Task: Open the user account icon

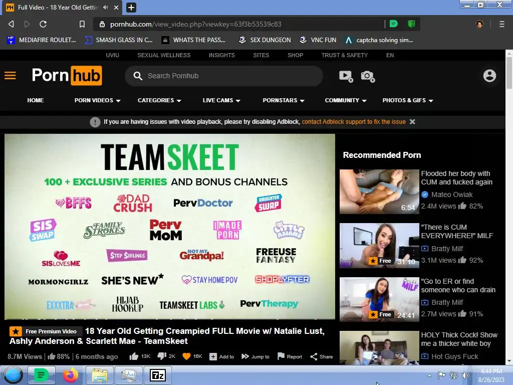Action: [x=489, y=76]
